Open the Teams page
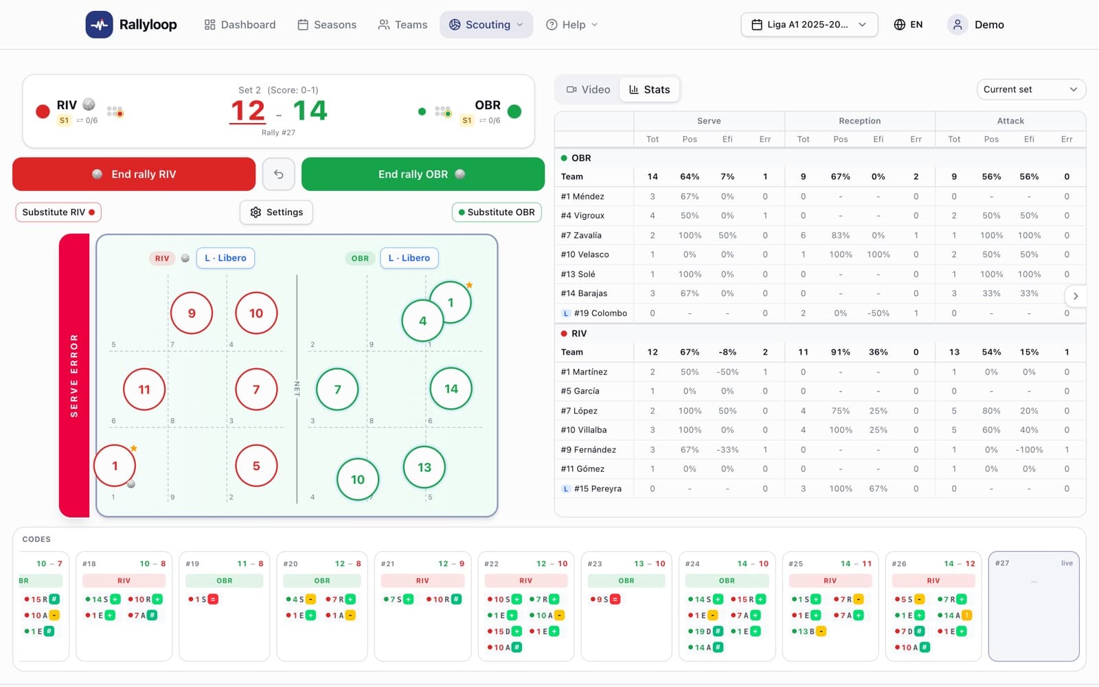 [x=403, y=25]
